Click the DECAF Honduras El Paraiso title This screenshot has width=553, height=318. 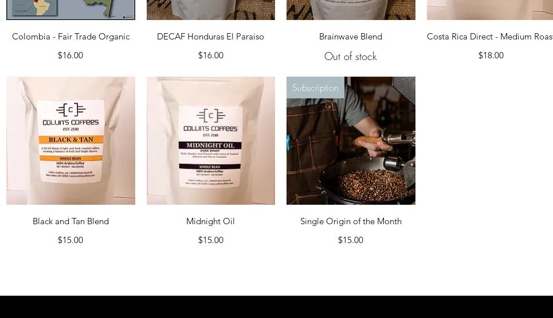pyautogui.click(x=210, y=37)
